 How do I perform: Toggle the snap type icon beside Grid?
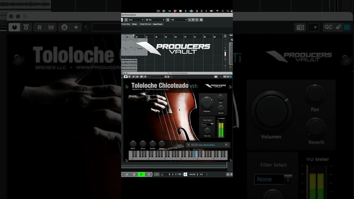point(126,20)
